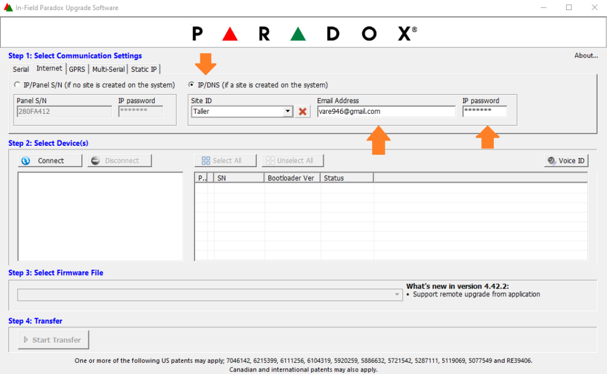Expand the firmware file dropdown

397,295
